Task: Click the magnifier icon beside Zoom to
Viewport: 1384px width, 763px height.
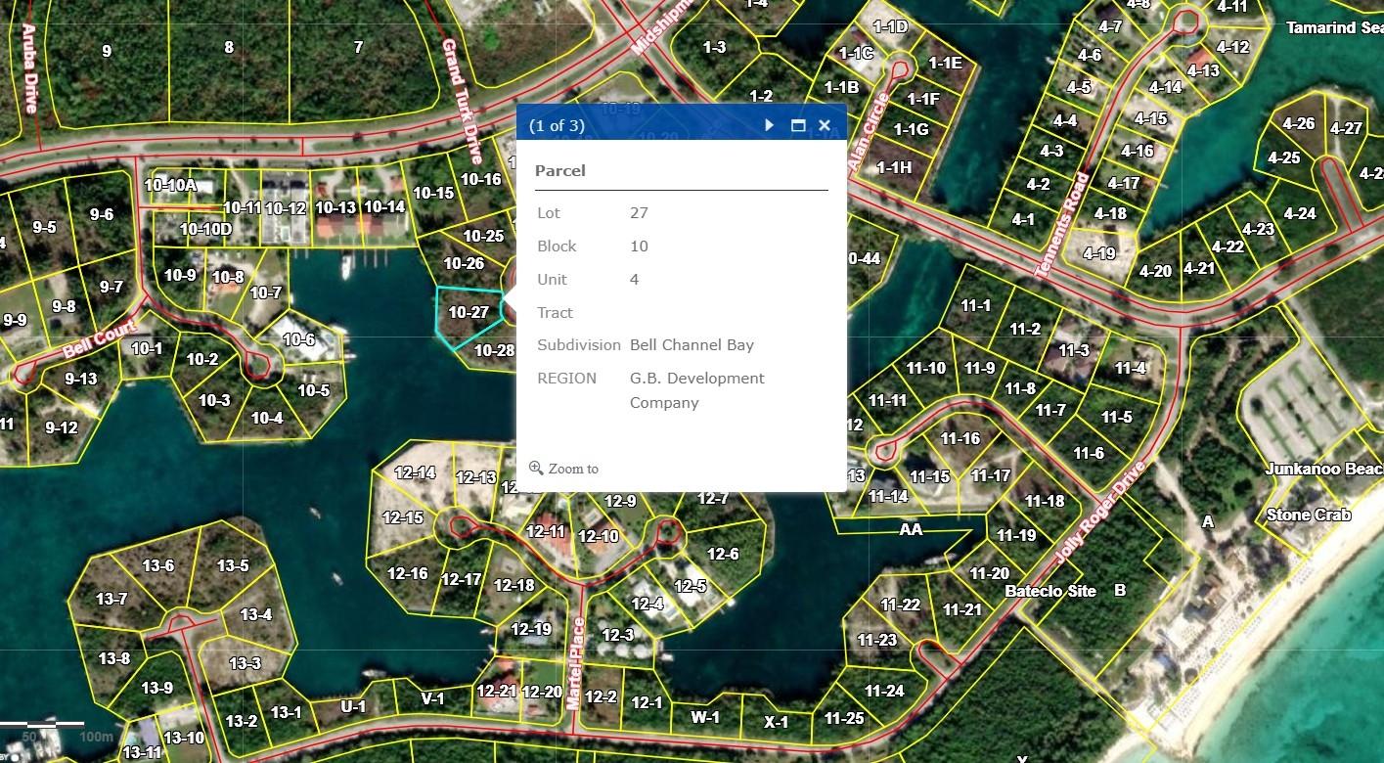Action: pyautogui.click(x=536, y=468)
